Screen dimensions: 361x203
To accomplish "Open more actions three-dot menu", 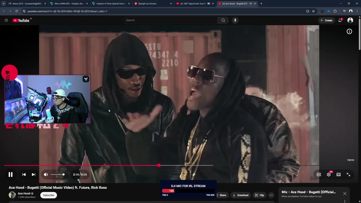I will click(271, 195).
